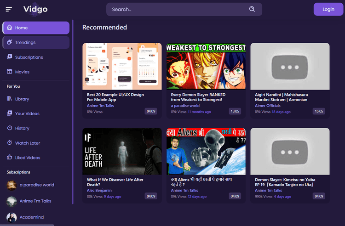Click the For You section label
This screenshot has height=226, width=345.
tap(13, 86)
